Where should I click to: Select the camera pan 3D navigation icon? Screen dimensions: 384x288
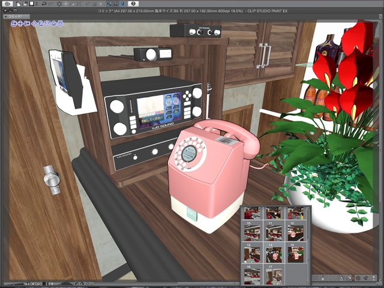pyautogui.click(x=20, y=23)
